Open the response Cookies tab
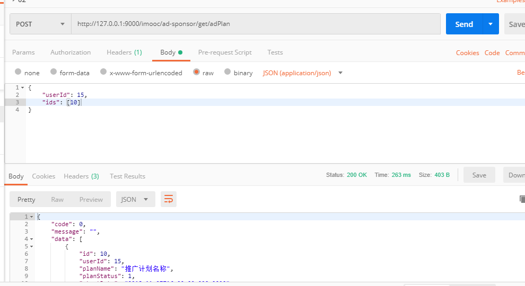This screenshot has height=286, width=525. coord(43,176)
